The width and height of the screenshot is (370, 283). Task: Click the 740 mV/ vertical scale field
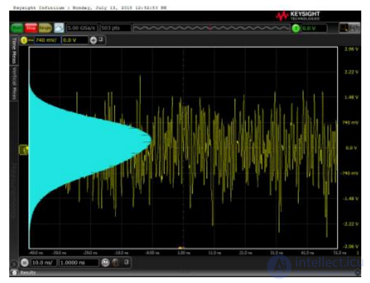(x=48, y=40)
